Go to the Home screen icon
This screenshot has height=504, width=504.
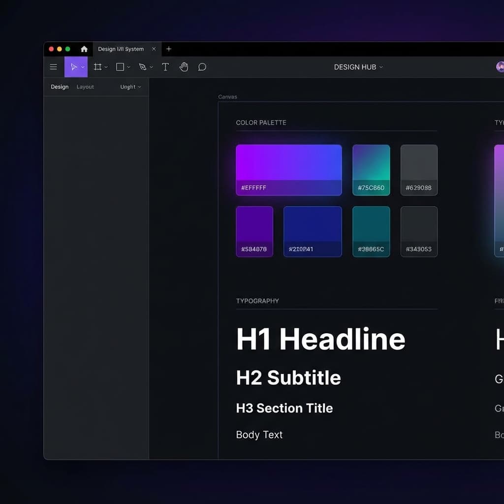[84, 49]
